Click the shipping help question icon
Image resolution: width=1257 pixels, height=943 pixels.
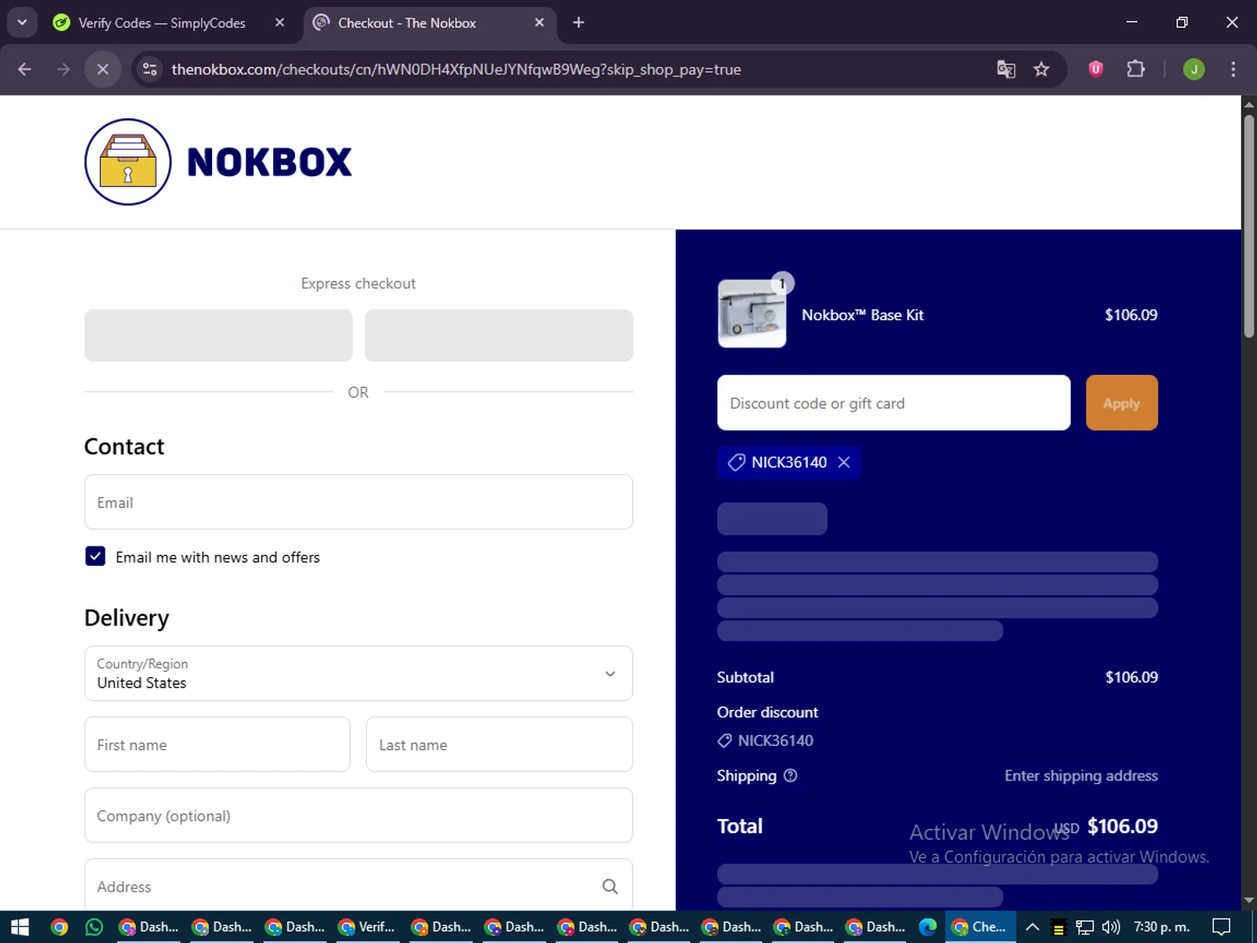point(790,775)
